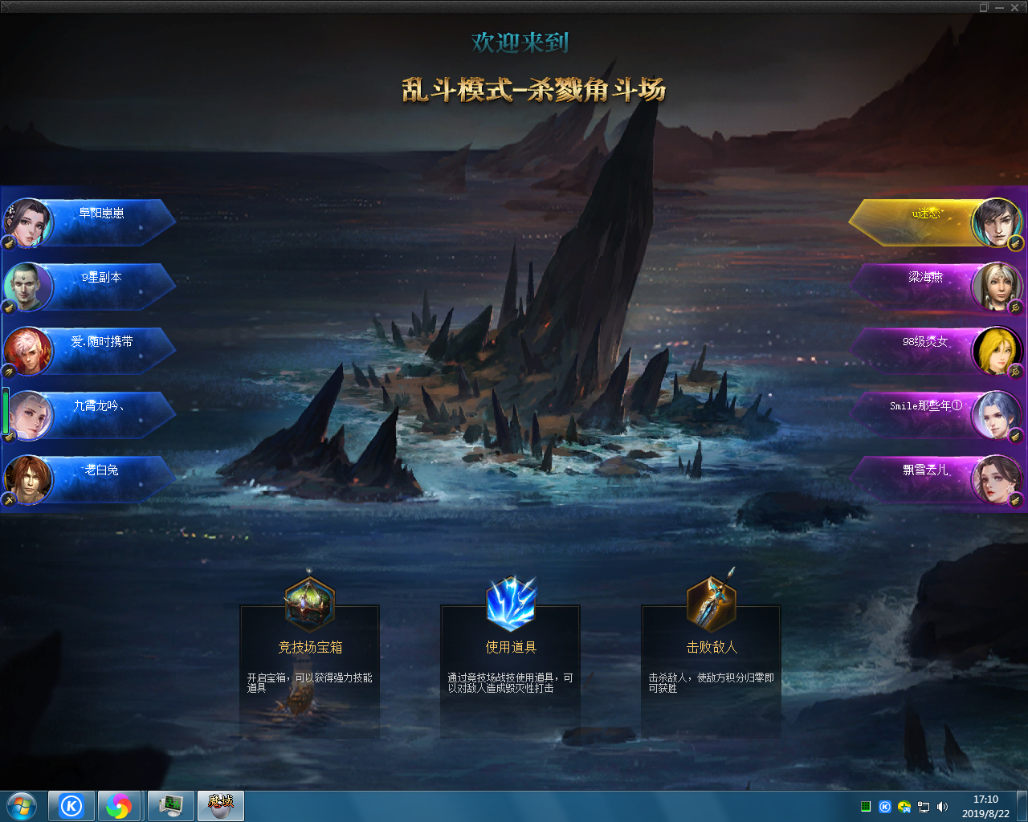Click the avatar of player 九霄龙吟、
1028x822 pixels.
tap(30, 415)
